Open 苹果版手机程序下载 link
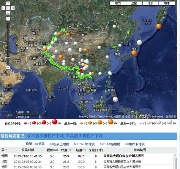Viewport: 180px width, 169px height. 84,136
